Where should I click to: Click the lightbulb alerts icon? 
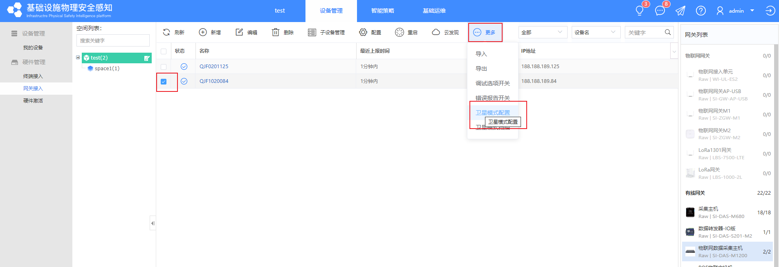[x=640, y=11]
